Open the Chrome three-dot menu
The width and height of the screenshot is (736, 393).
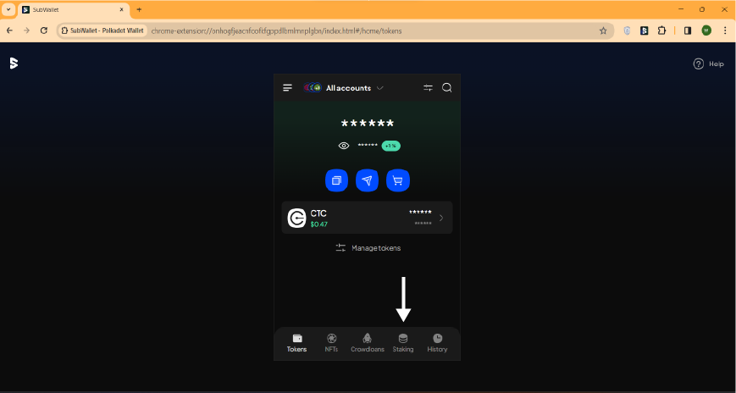(x=725, y=30)
